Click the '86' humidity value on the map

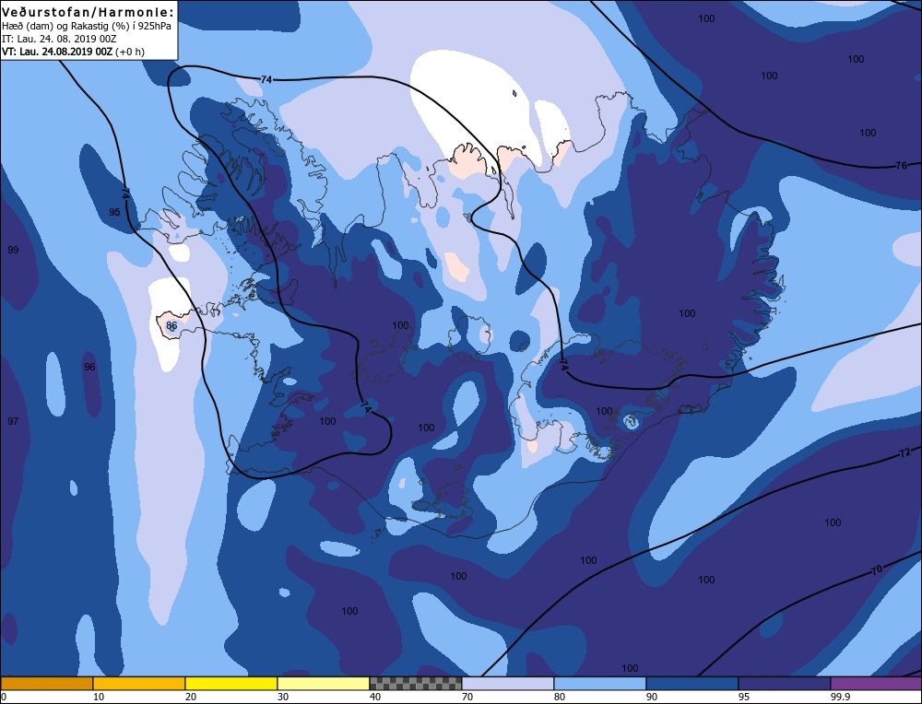tap(171, 325)
